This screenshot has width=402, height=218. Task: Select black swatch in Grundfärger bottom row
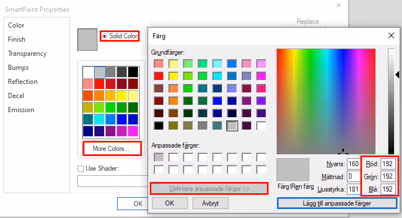click(159, 126)
